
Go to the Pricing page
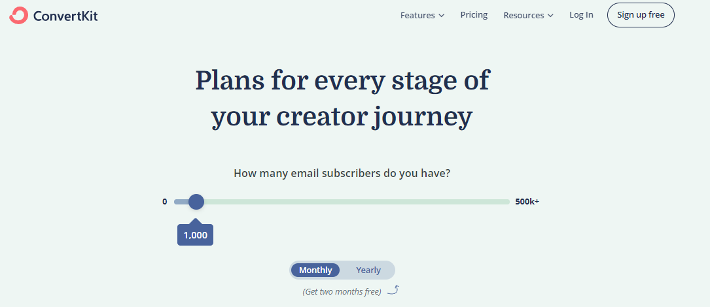pyautogui.click(x=474, y=15)
